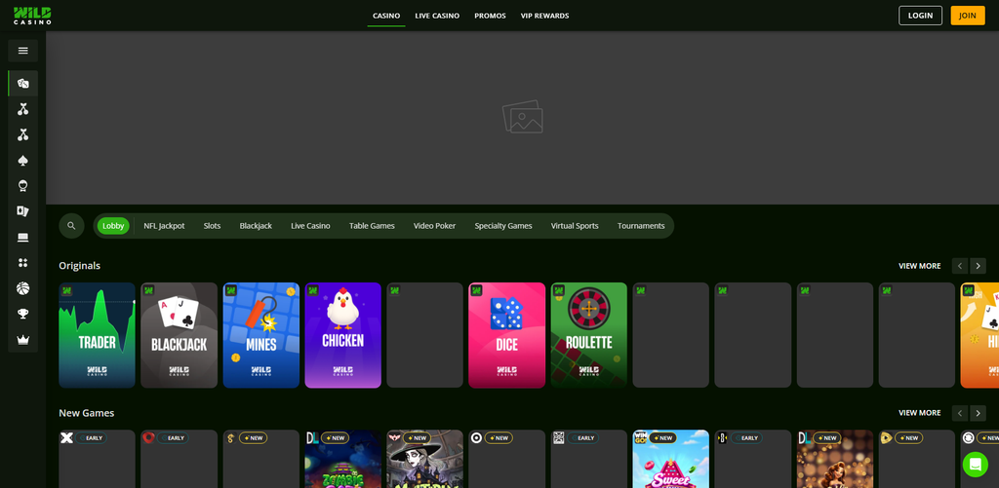Open the Chicken game card
Screen dimensions: 999x488
(x=342, y=335)
